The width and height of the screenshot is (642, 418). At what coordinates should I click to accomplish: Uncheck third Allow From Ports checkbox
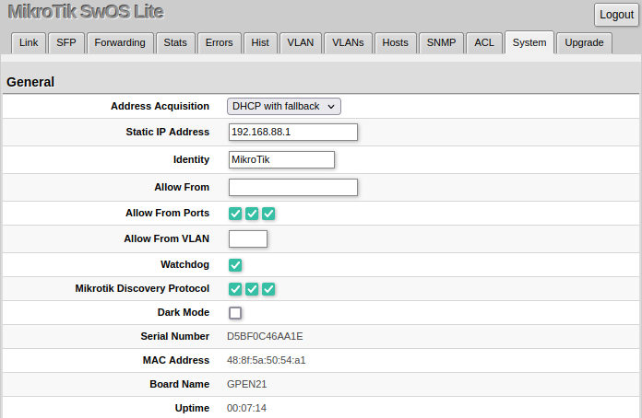point(268,214)
